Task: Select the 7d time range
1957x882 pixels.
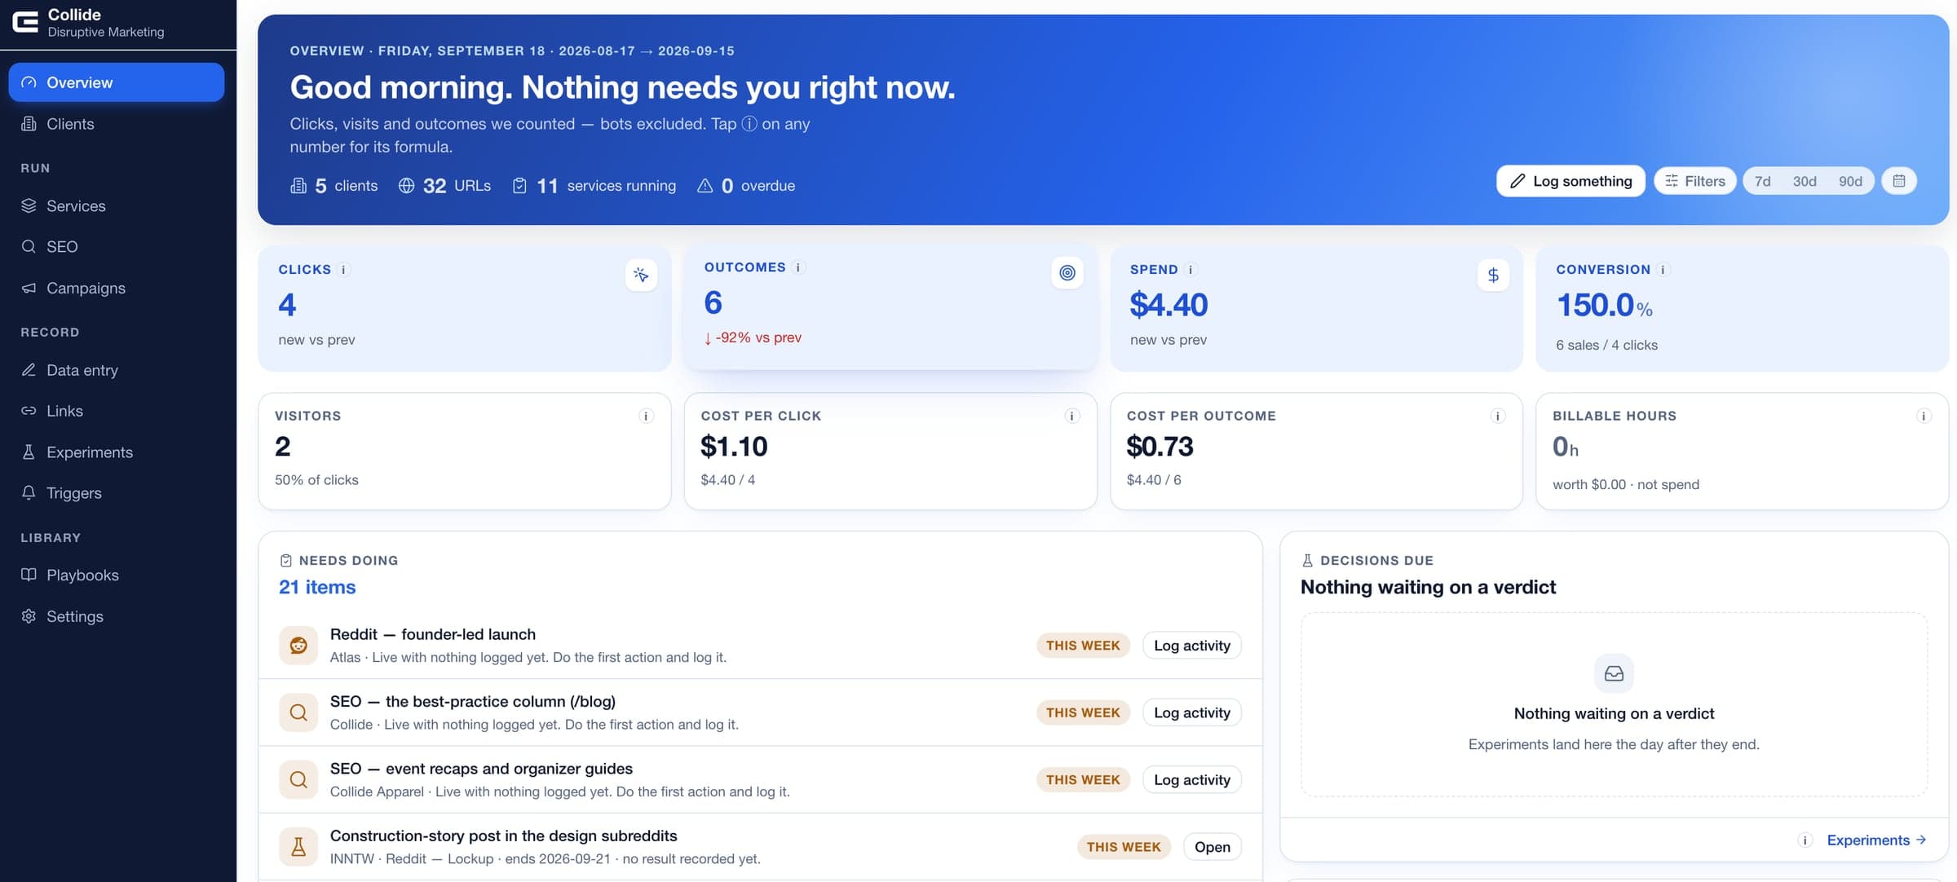Action: click(x=1762, y=181)
